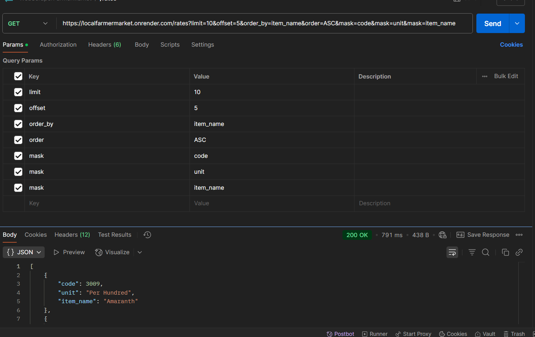Click the order_by key cell

[107, 124]
